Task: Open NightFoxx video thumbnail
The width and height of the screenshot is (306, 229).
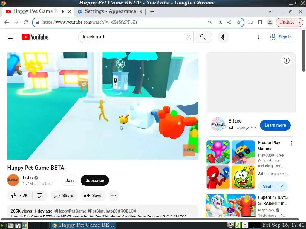Action: [230, 206]
